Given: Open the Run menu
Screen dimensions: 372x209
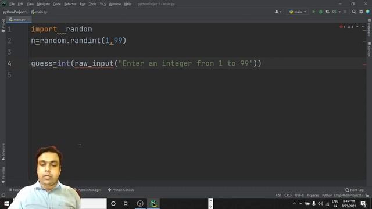Looking at the screenshot, I should [x=83, y=4].
